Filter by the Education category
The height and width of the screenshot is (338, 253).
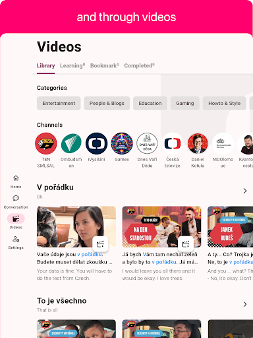click(x=150, y=103)
